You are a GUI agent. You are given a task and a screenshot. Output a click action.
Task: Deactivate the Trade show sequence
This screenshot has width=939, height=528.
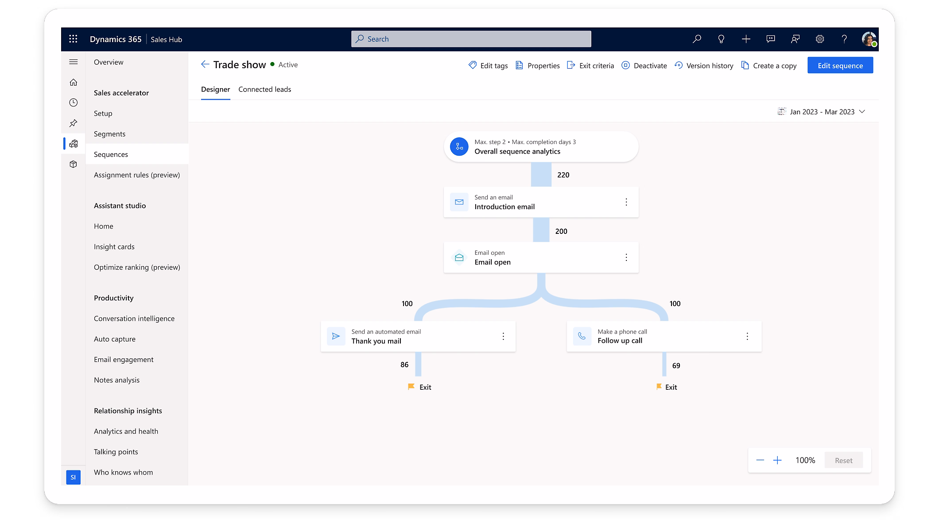[644, 66]
